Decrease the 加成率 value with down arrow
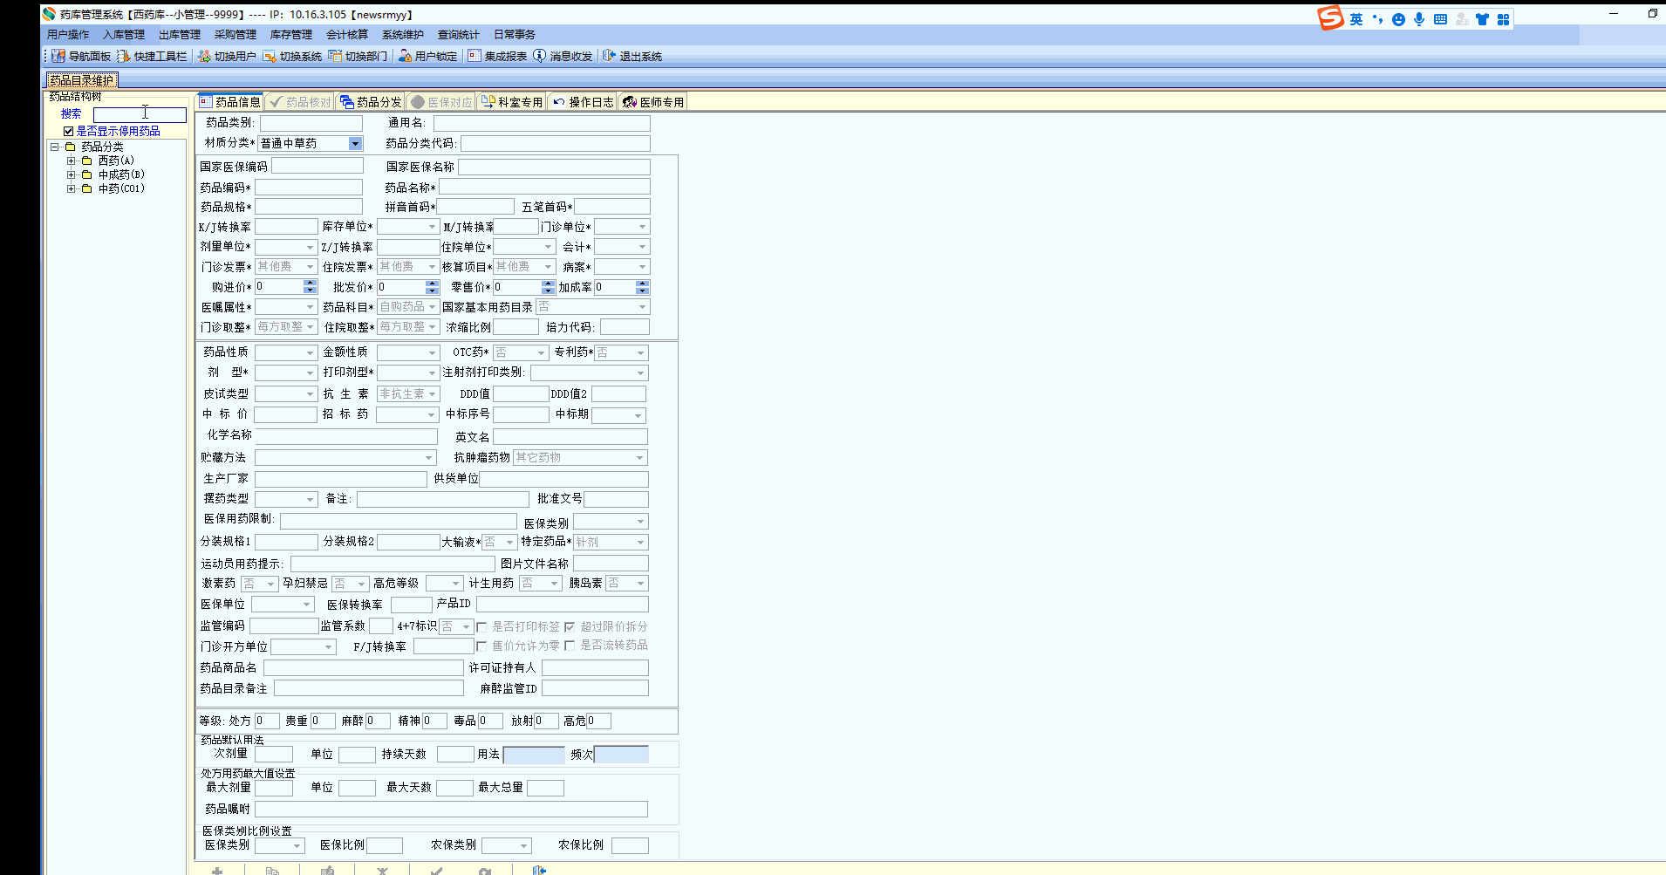 642,291
